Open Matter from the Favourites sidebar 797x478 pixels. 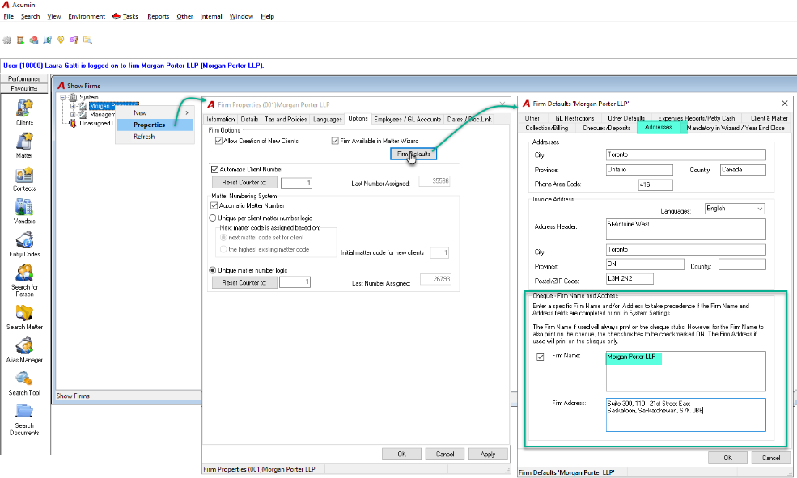[24, 146]
